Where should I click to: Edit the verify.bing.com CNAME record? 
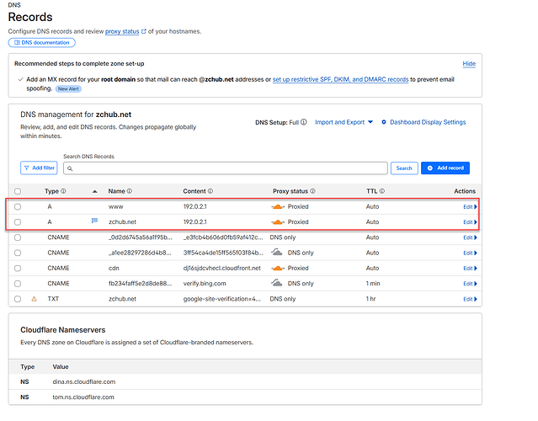tap(470, 284)
